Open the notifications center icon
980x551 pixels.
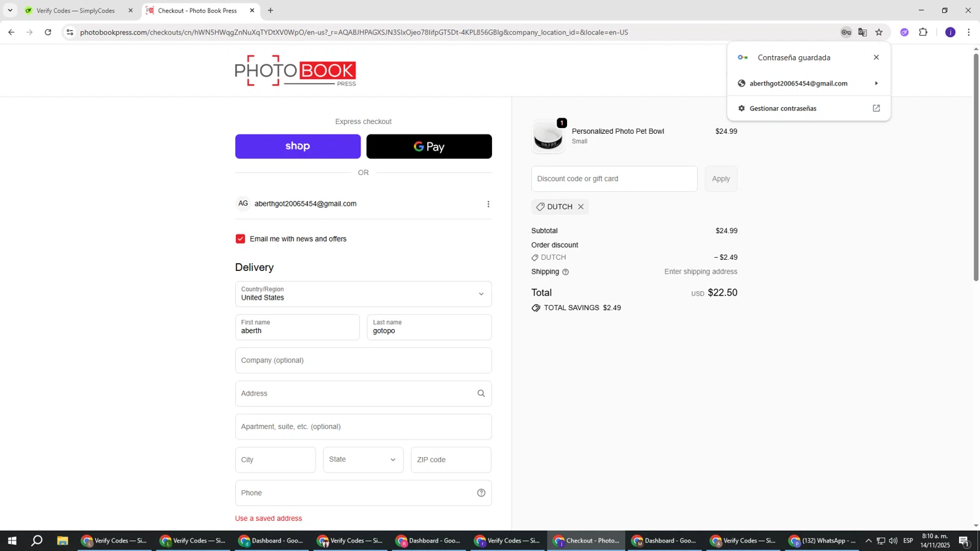tap(964, 541)
